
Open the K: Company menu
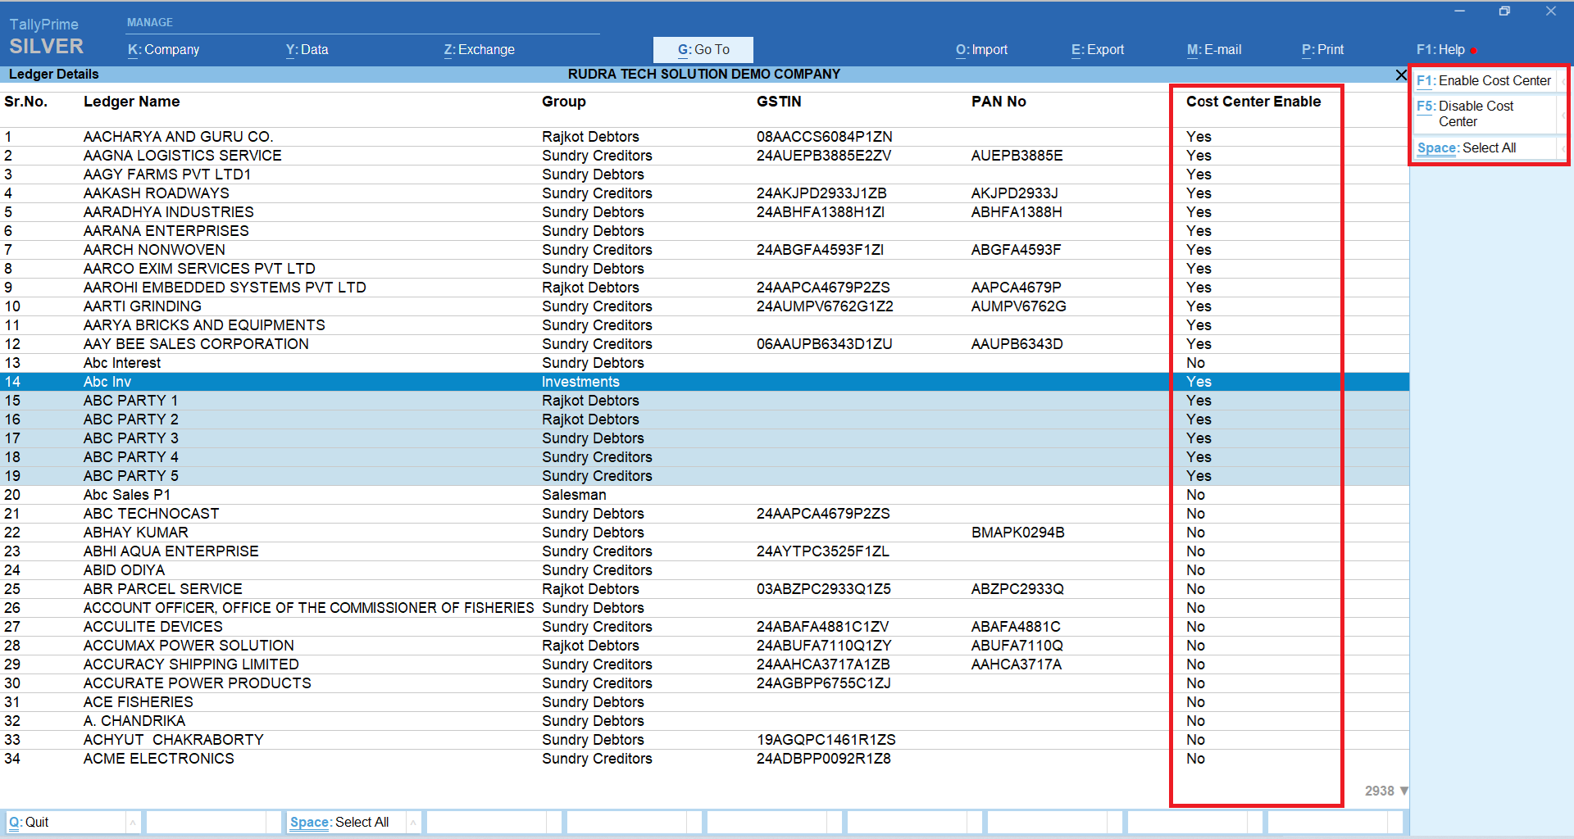pyautogui.click(x=163, y=50)
